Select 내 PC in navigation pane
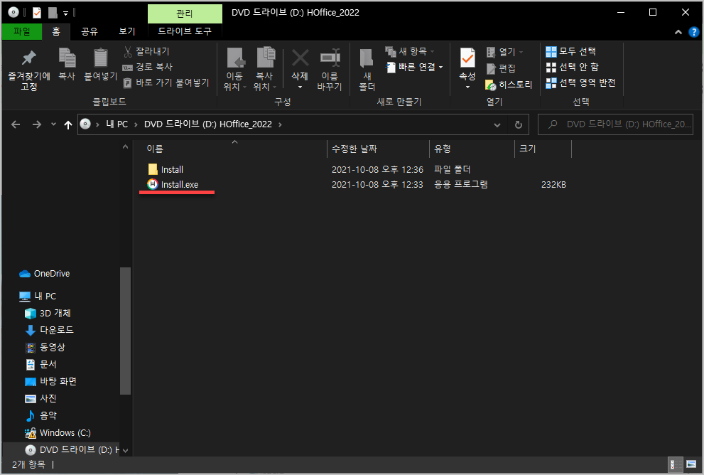704x475 pixels. [38, 296]
